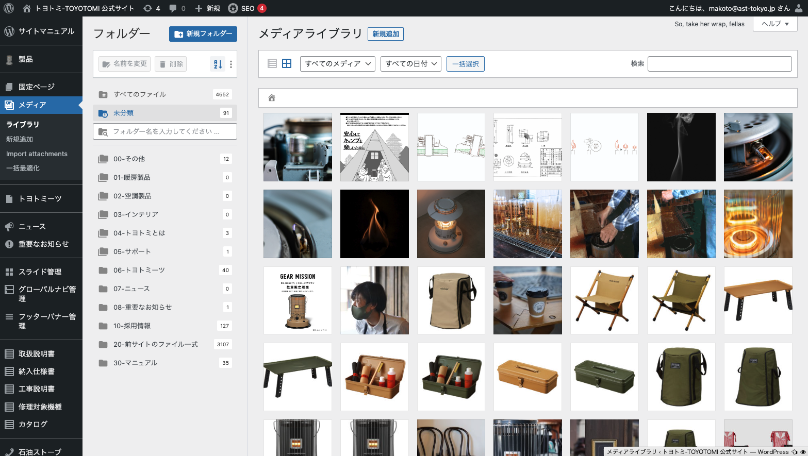Select the 04-トヨトミとは folder
Image resolution: width=808 pixels, height=456 pixels.
(165, 233)
